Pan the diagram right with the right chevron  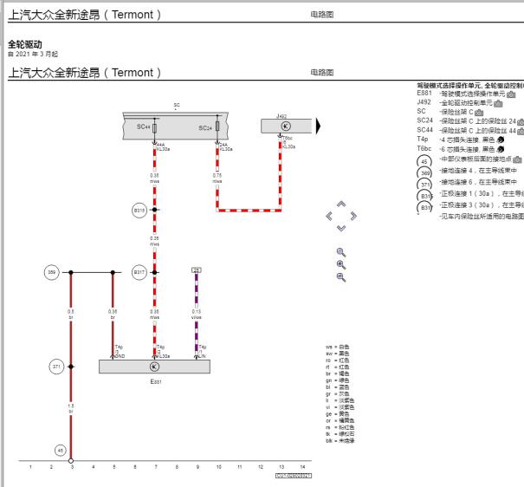[x=353, y=217]
